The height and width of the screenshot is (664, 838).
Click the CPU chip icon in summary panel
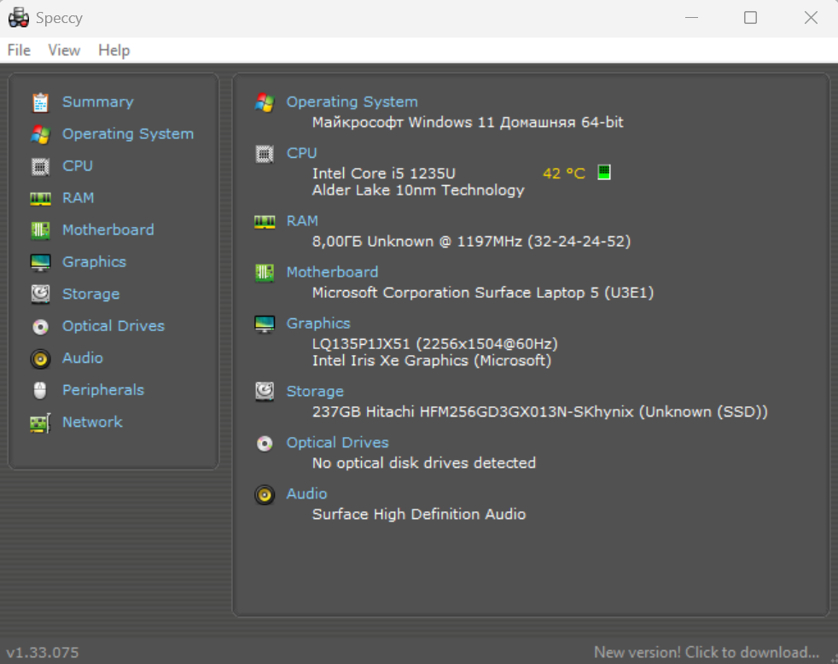(265, 154)
